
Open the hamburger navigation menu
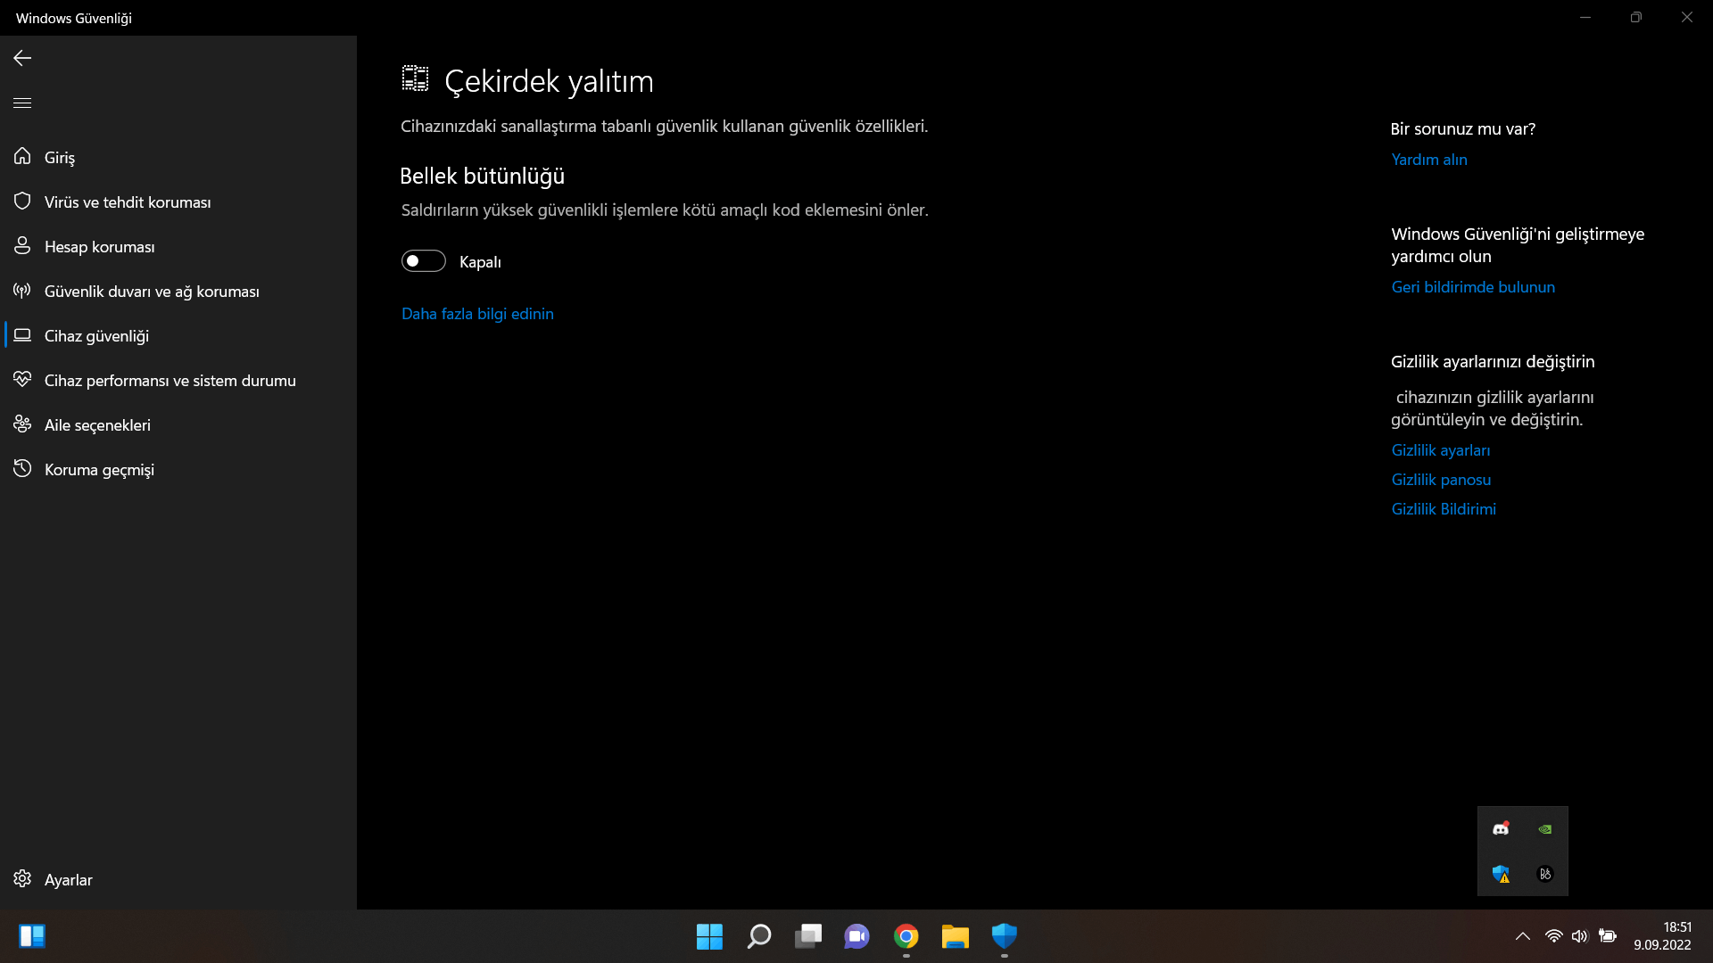22,103
